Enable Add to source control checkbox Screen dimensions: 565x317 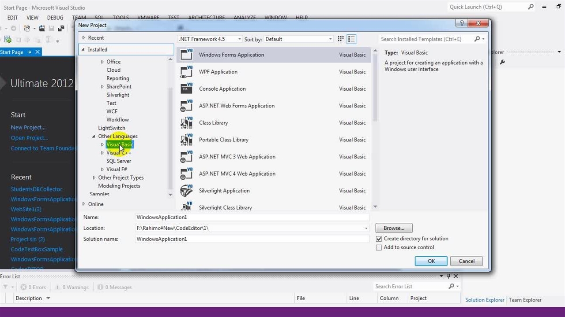pyautogui.click(x=379, y=247)
